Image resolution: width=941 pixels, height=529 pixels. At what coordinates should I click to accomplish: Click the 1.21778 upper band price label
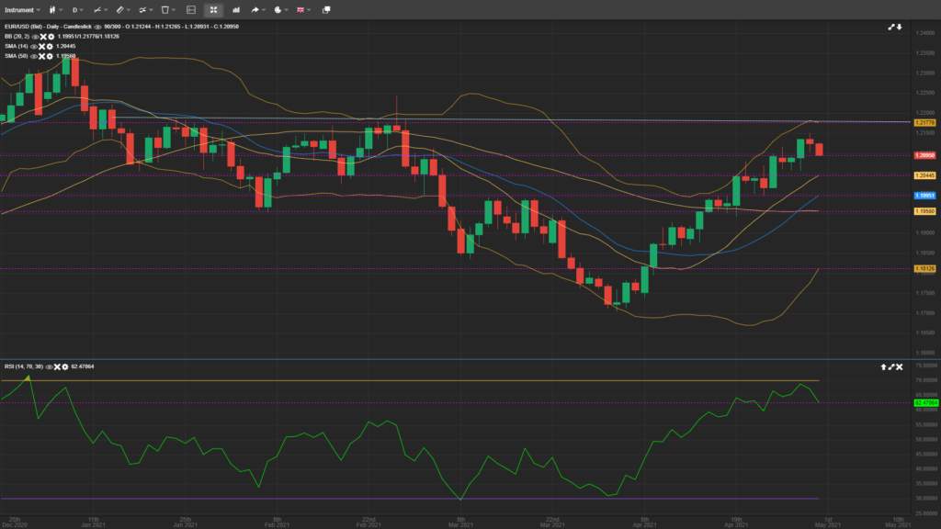924,122
